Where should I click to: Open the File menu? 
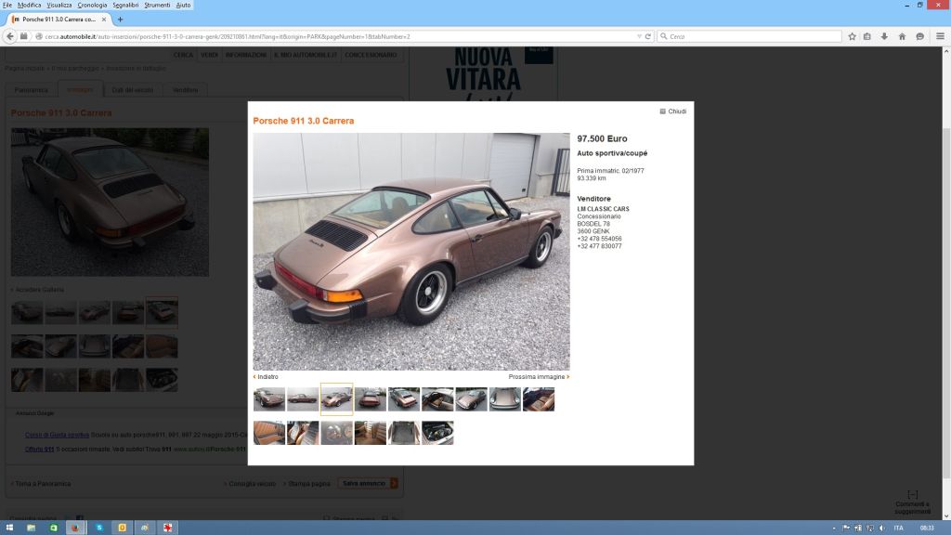tap(7, 5)
